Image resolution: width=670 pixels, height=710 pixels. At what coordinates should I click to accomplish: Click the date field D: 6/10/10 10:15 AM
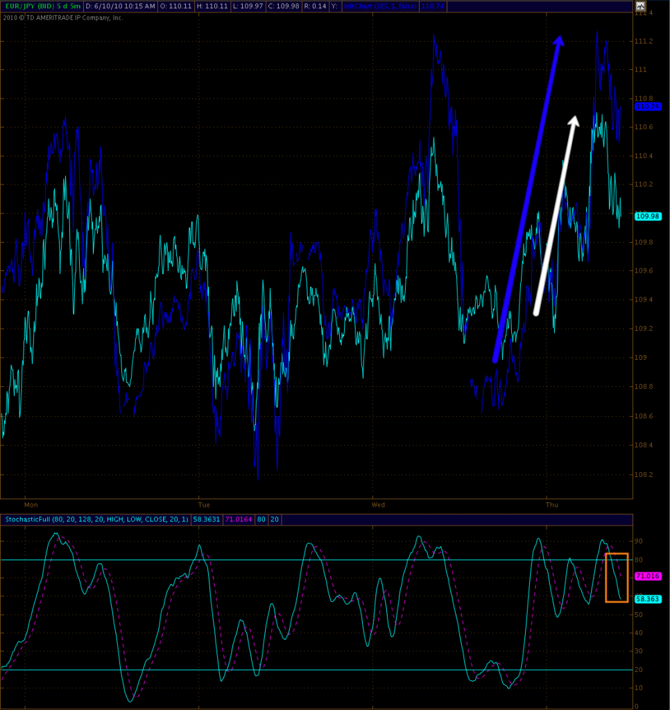tap(120, 6)
